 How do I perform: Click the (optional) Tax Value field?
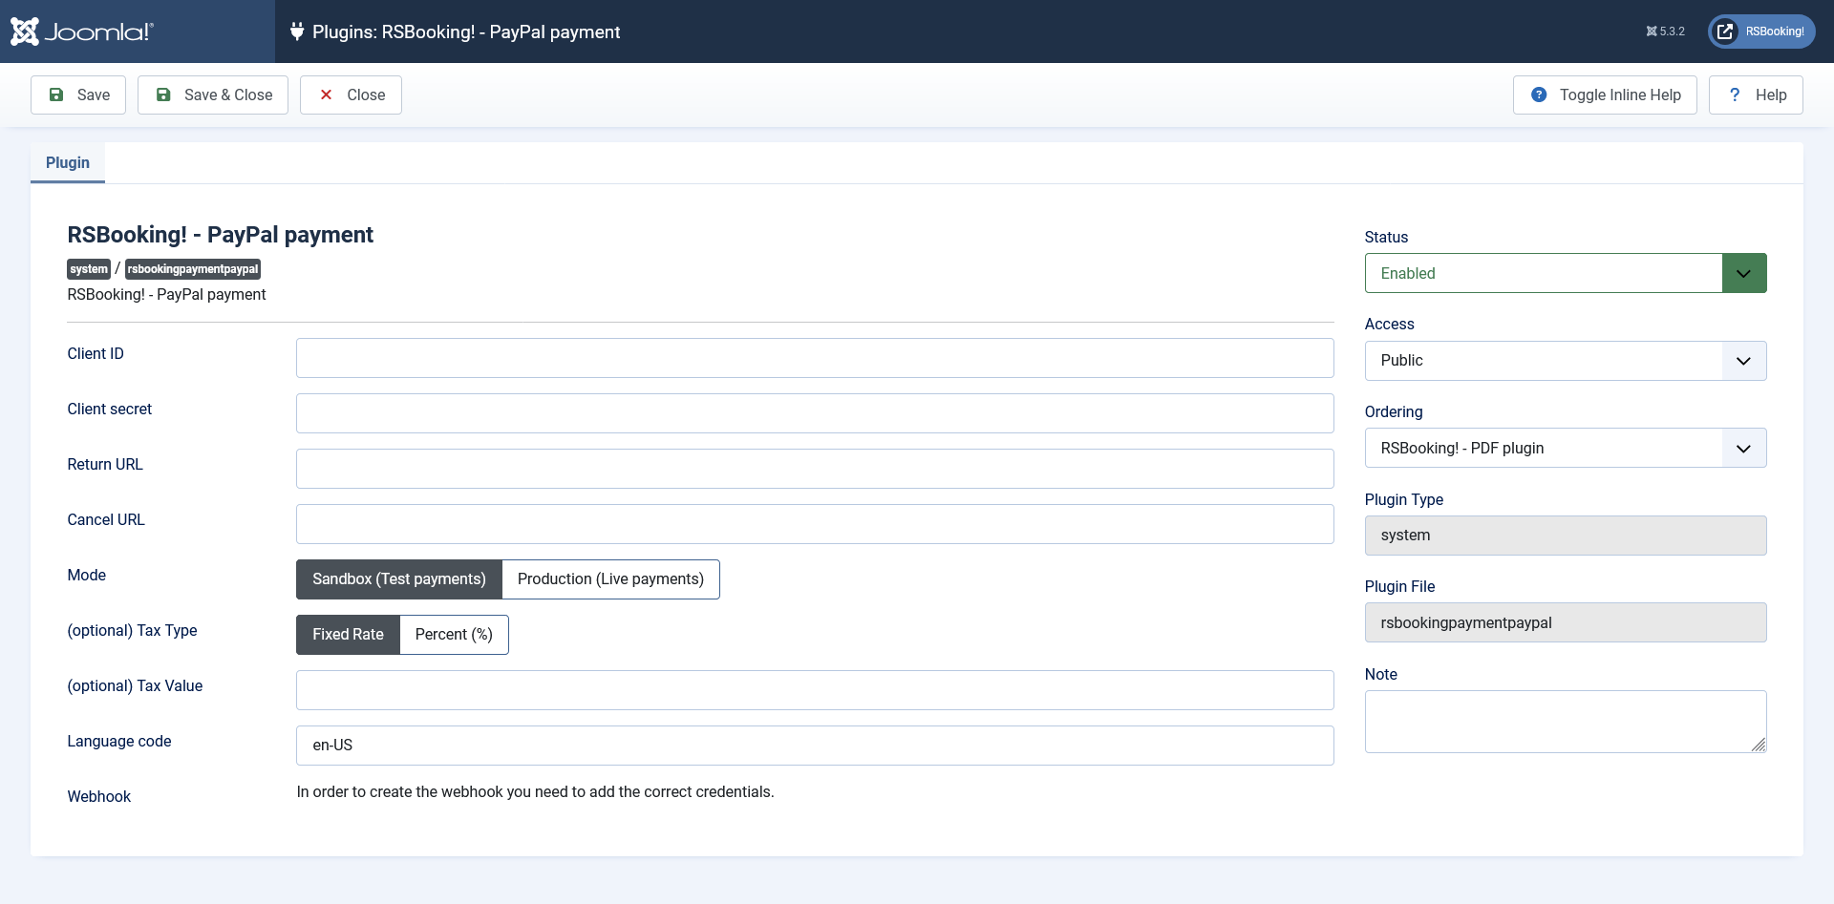click(x=815, y=690)
